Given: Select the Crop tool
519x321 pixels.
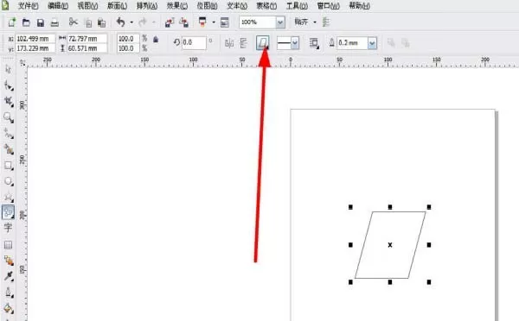Looking at the screenshot, I should (x=9, y=101).
